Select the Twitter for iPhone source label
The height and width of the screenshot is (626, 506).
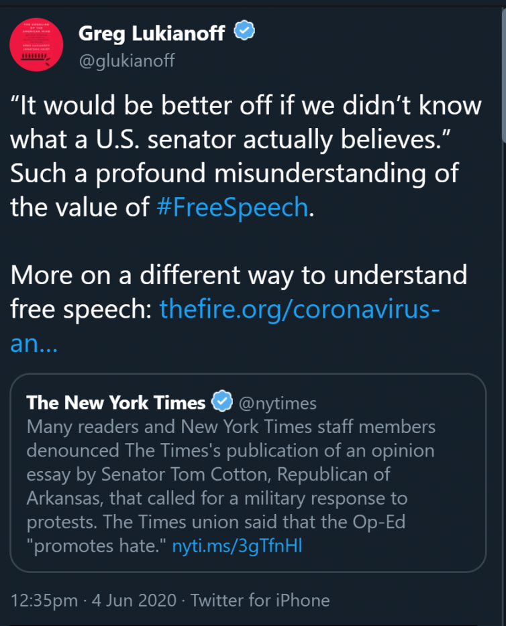point(260,600)
